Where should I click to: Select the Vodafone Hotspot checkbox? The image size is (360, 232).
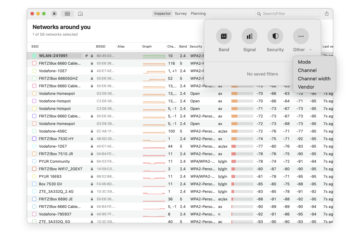coord(34,101)
